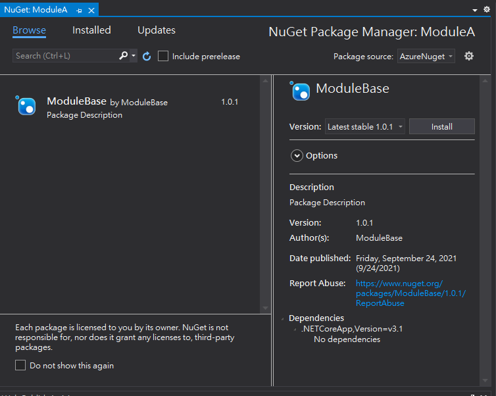Collapse the Dependencies tree node

pyautogui.click(x=283, y=318)
